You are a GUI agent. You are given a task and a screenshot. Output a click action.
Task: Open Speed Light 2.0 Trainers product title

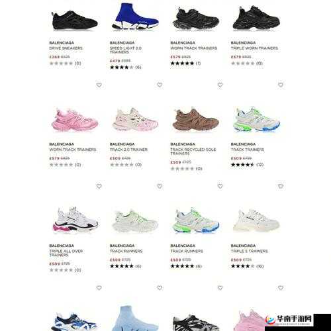tap(126, 50)
